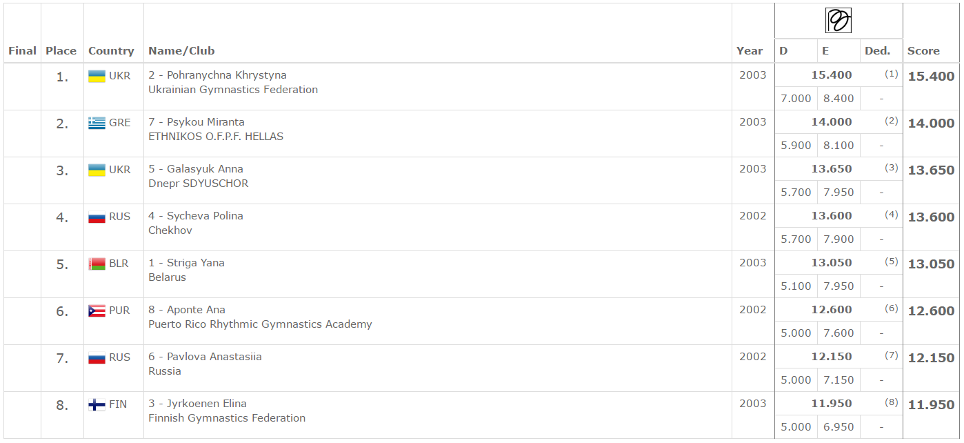Sort by the Place column header

click(x=61, y=51)
